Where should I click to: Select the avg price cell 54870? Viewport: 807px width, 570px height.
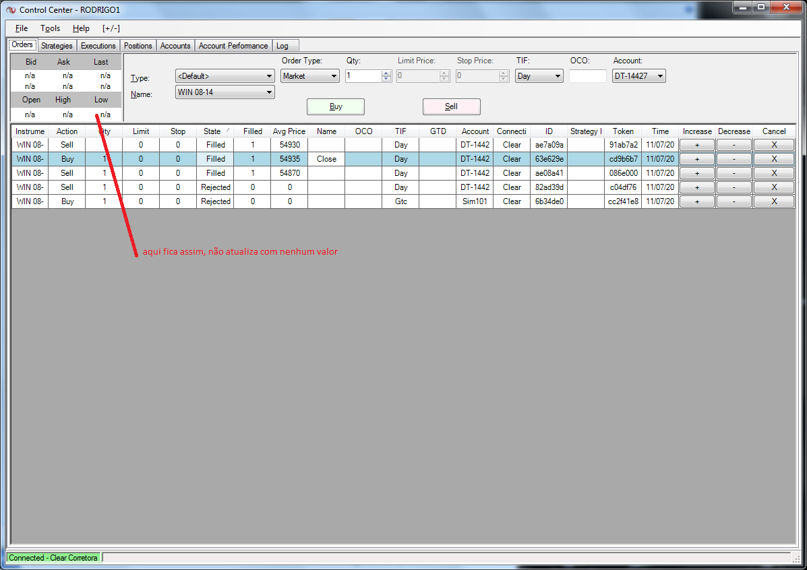(289, 173)
